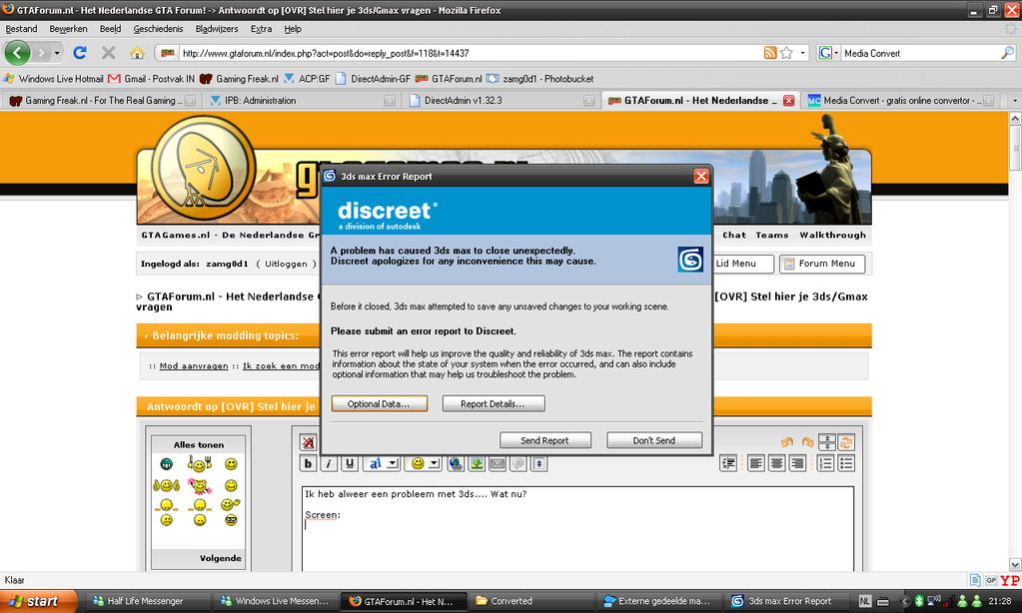Bookmark page with the star icon
The height and width of the screenshot is (613, 1022).
[x=786, y=53]
